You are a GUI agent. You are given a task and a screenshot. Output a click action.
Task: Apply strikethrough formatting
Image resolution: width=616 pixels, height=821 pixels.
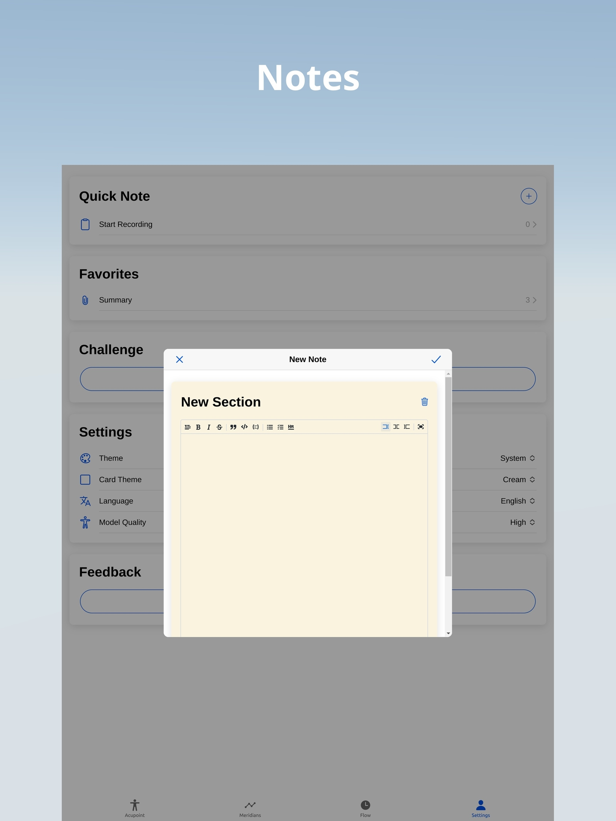coord(219,427)
